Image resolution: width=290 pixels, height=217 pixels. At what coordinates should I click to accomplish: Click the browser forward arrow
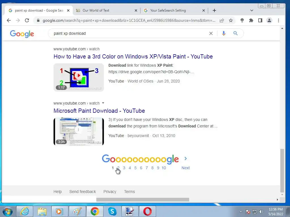(18, 20)
